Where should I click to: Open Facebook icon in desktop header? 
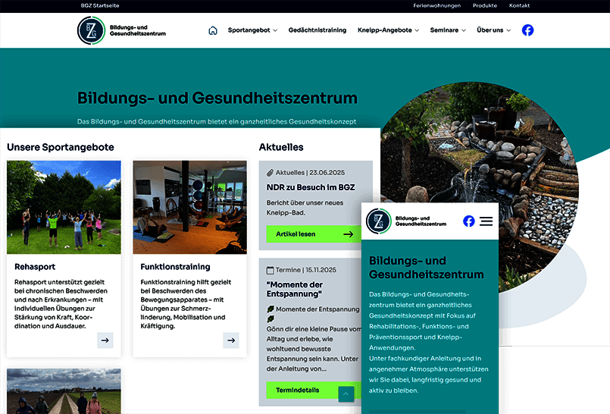click(527, 30)
